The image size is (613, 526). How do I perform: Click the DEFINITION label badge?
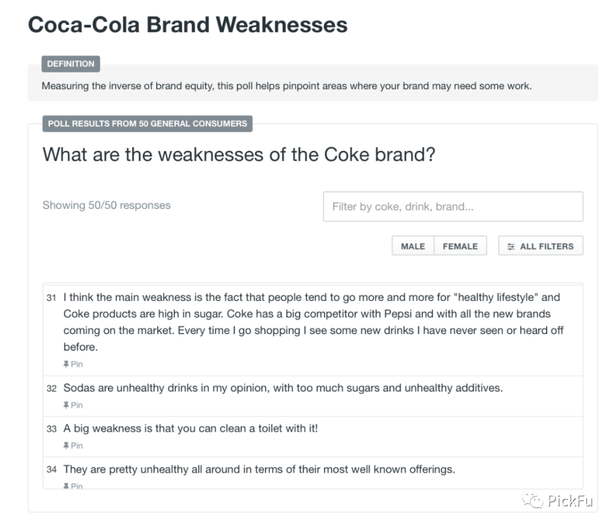tap(70, 64)
